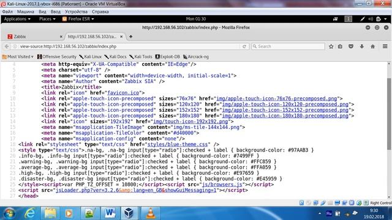Open the Файл menu in VirtualBox
The image size is (392, 220).
click(7, 12)
